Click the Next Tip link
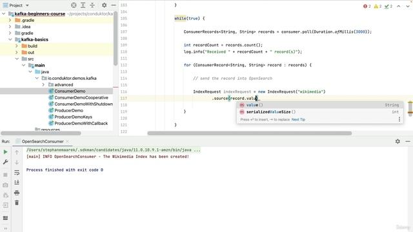Screen dimensions: 413x232 point(298,119)
